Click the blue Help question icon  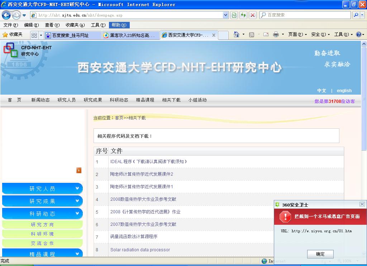tap(358, 35)
